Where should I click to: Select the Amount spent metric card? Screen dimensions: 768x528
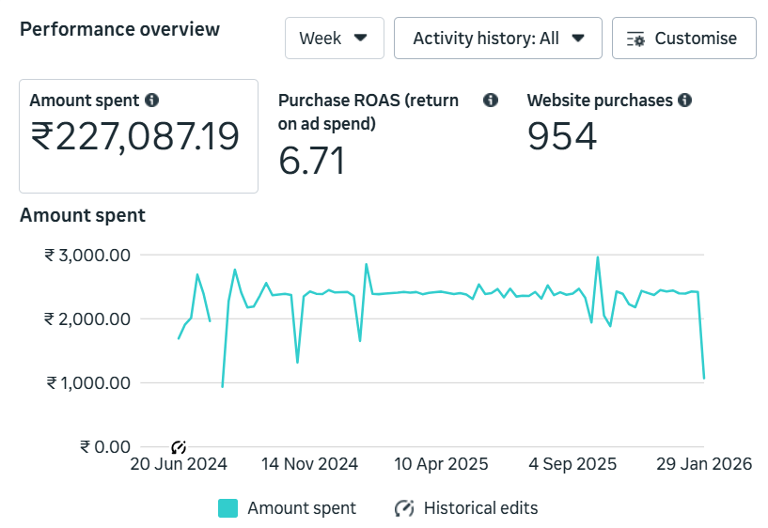click(x=138, y=136)
